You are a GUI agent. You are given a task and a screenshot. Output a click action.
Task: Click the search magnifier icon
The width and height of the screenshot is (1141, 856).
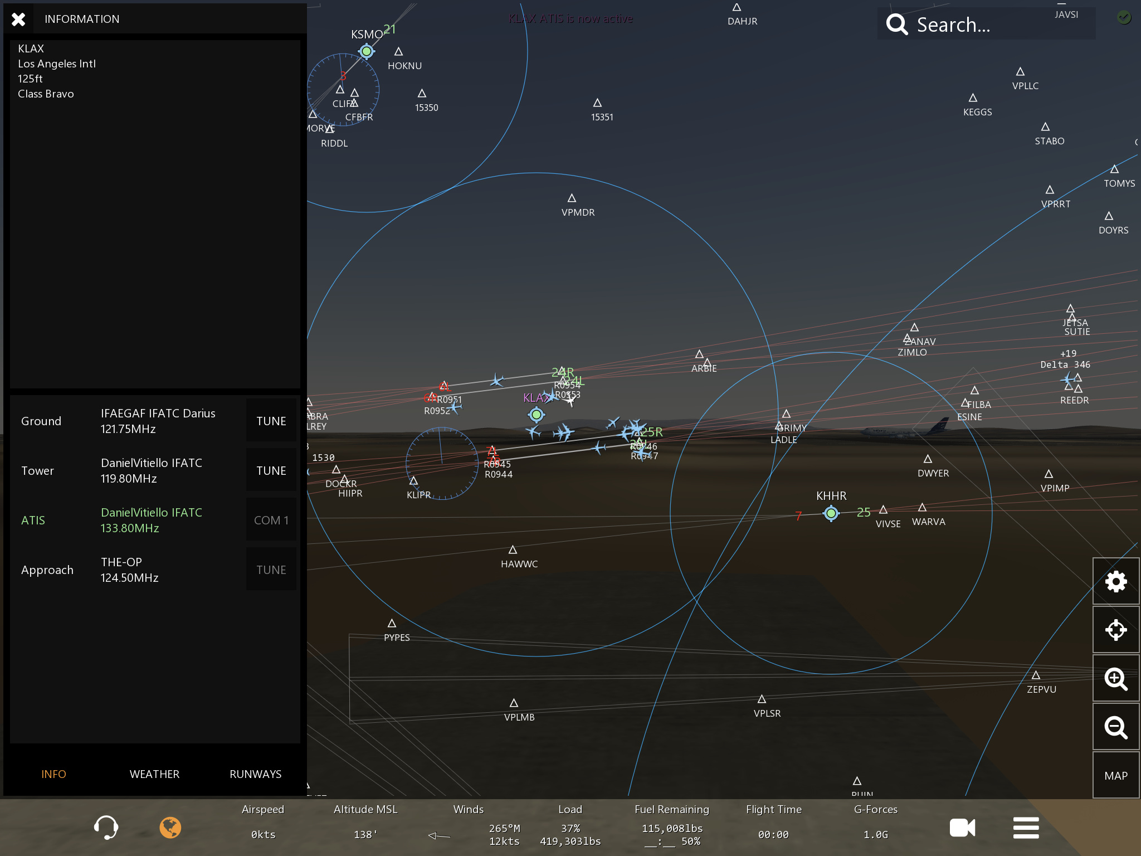(x=896, y=25)
